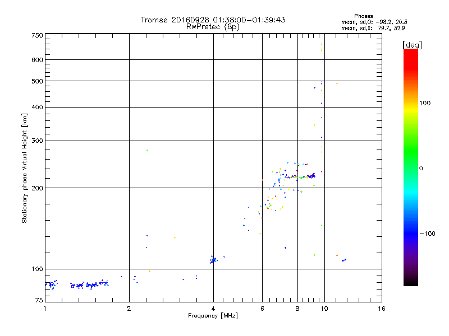Click the y-axis tick label "300"
This screenshot has width=449, height=336.
37,141
